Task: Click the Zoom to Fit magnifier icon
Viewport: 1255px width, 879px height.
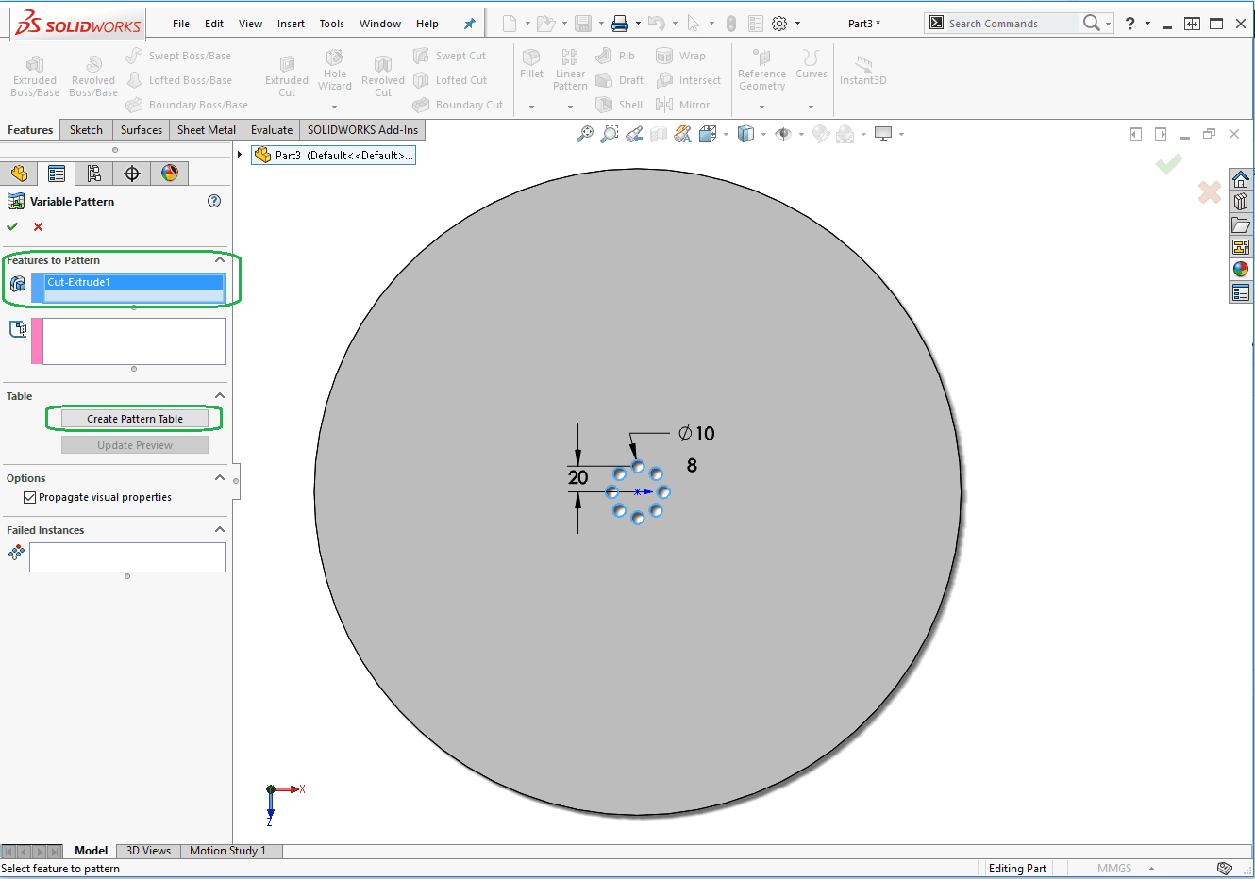Action: tap(585, 134)
